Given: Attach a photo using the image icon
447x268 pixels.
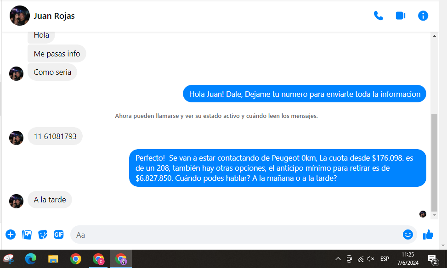Looking at the screenshot, I should [x=27, y=234].
